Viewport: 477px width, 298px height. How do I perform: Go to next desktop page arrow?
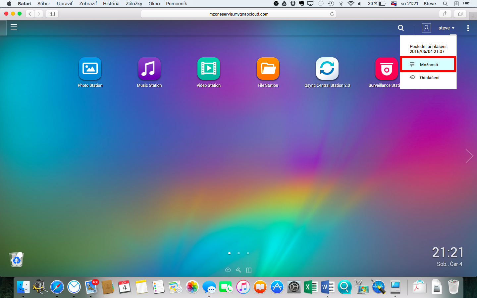(469, 156)
